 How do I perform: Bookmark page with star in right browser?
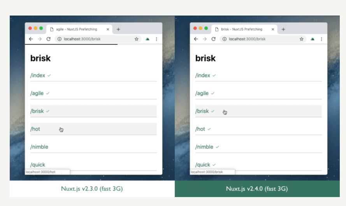[x=302, y=39]
